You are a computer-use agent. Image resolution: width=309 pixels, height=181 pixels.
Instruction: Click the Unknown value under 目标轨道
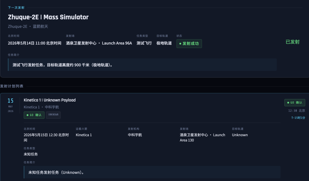[240, 135]
